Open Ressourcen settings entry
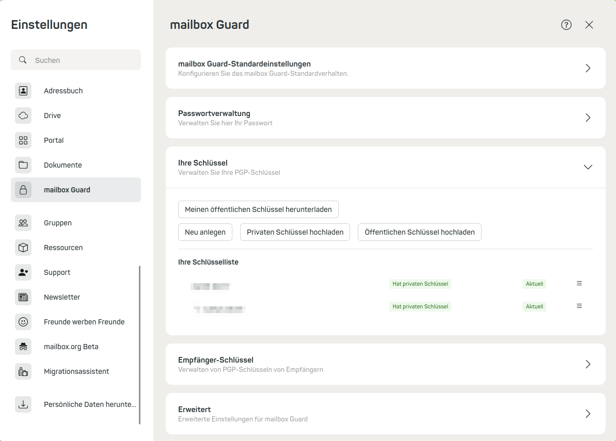 (x=76, y=248)
